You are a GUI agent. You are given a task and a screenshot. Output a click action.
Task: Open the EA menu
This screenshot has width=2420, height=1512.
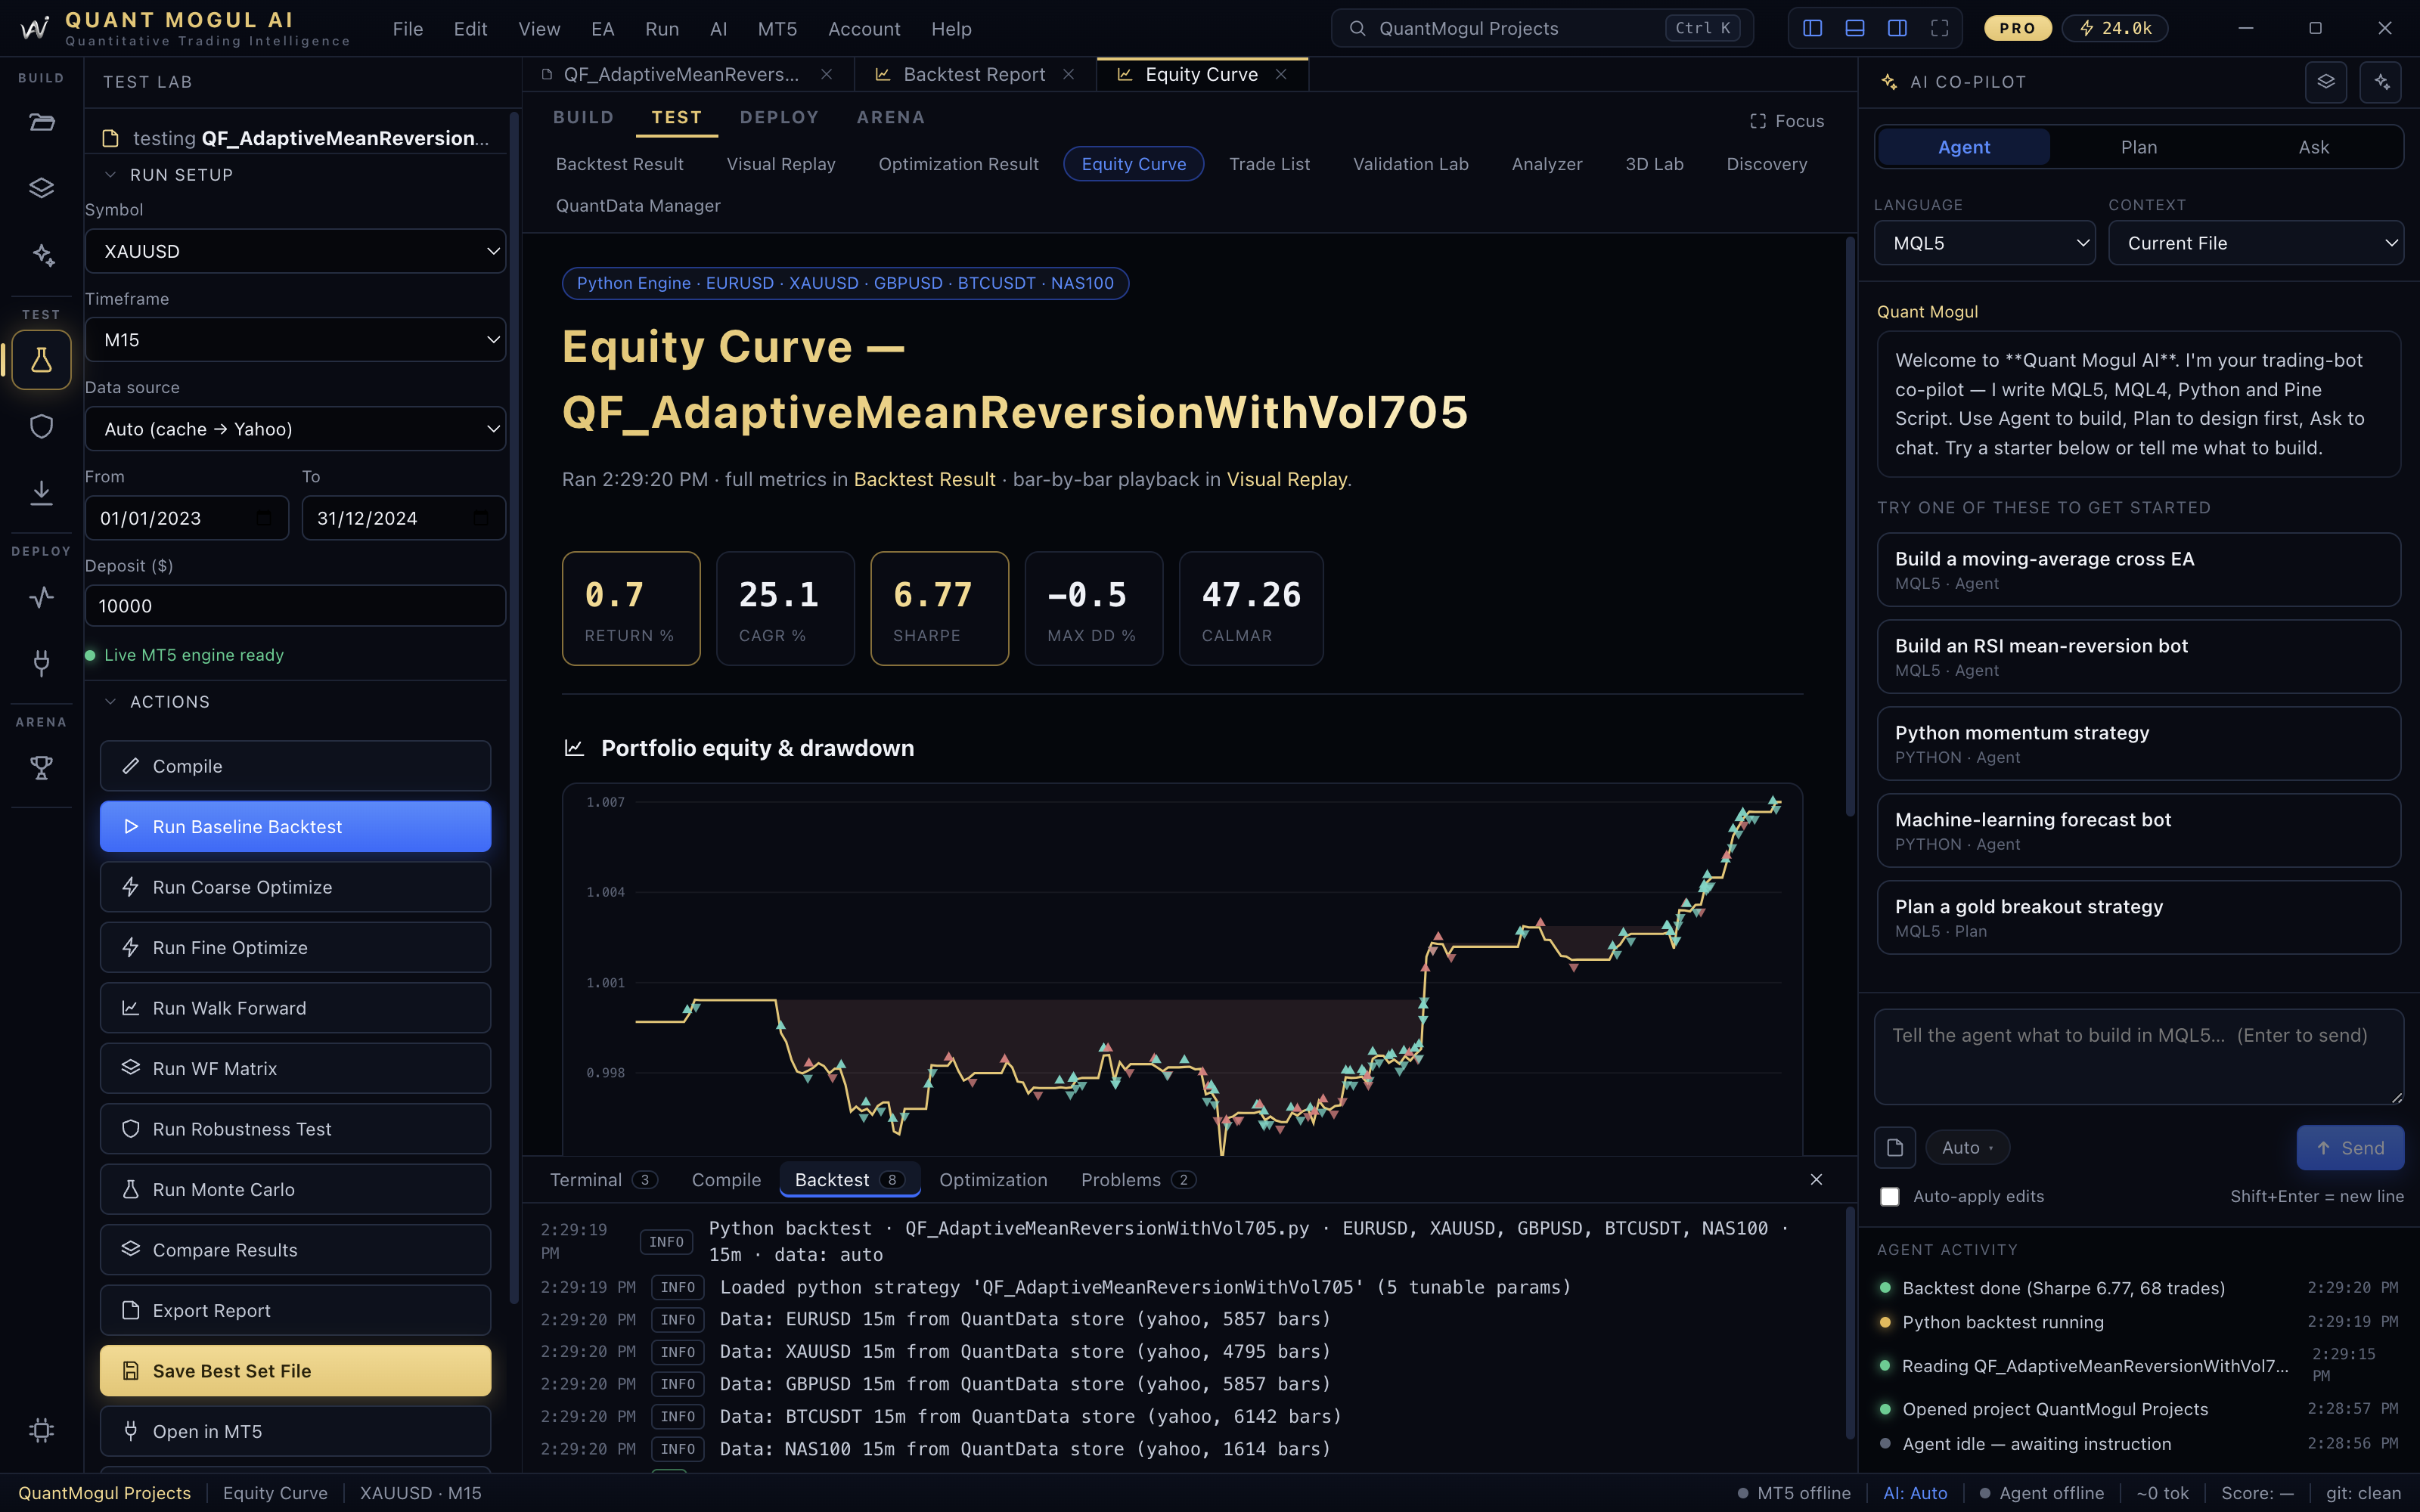point(602,29)
